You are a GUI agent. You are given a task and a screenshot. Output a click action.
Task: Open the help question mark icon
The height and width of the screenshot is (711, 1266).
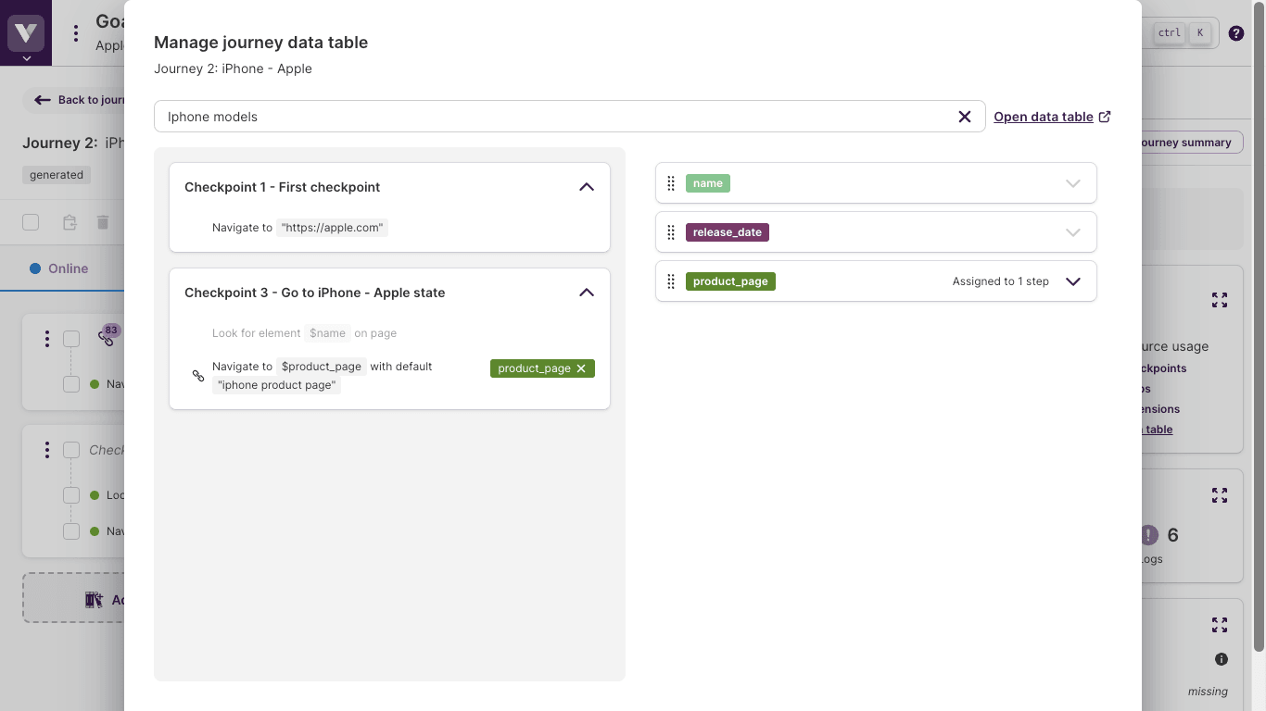click(x=1235, y=33)
